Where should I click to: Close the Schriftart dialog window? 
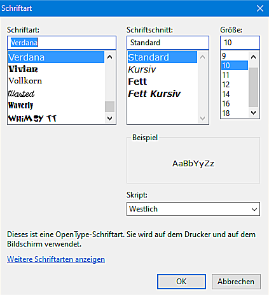click(x=260, y=8)
